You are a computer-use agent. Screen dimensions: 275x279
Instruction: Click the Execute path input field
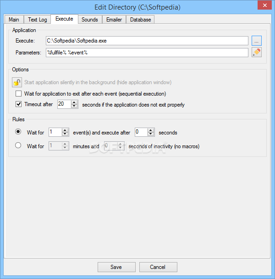147,41
